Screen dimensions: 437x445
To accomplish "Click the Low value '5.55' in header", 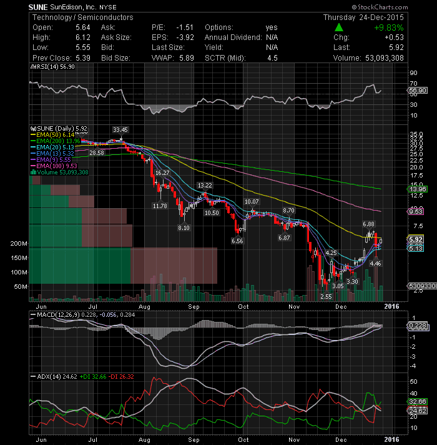I will pos(83,47).
